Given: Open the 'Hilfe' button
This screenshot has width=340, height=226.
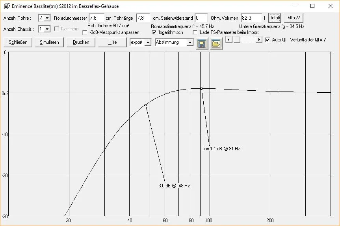Looking at the screenshot, I should point(112,42).
